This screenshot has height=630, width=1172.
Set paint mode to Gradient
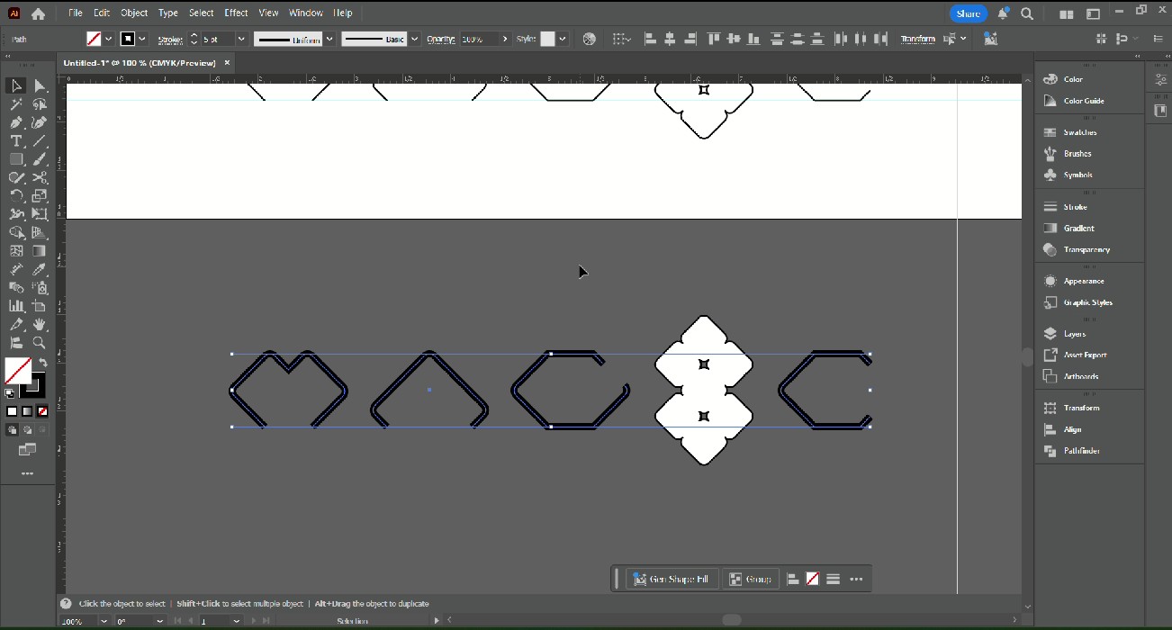click(27, 411)
